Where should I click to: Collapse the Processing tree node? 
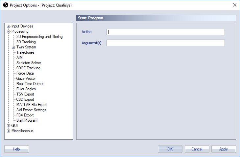tap(9, 31)
